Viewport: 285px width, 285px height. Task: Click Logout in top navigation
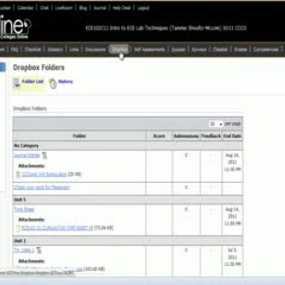tap(143, 8)
